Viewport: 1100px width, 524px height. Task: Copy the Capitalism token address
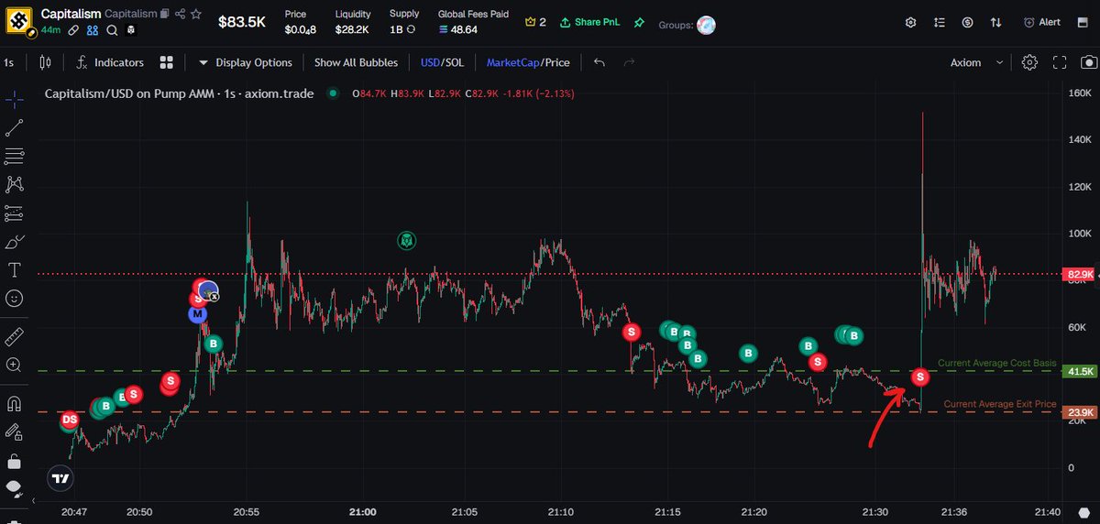pos(165,15)
